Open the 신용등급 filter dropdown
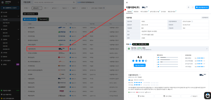211x100 pixels. (85, 8)
